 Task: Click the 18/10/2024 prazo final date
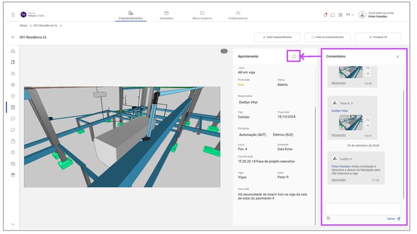click(287, 117)
